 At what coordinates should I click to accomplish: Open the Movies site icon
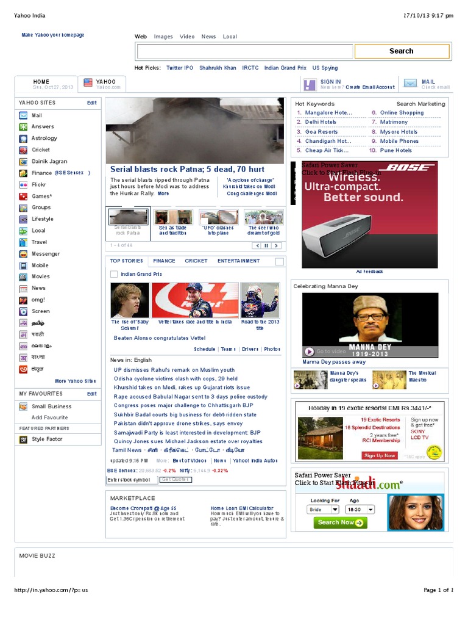[23, 276]
